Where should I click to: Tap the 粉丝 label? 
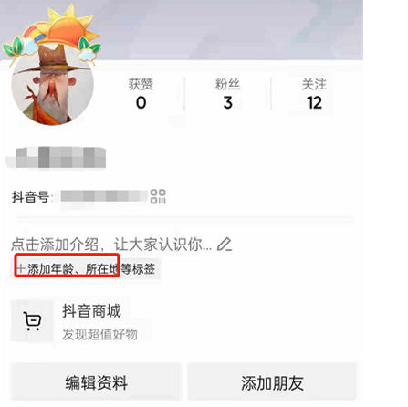(x=227, y=84)
